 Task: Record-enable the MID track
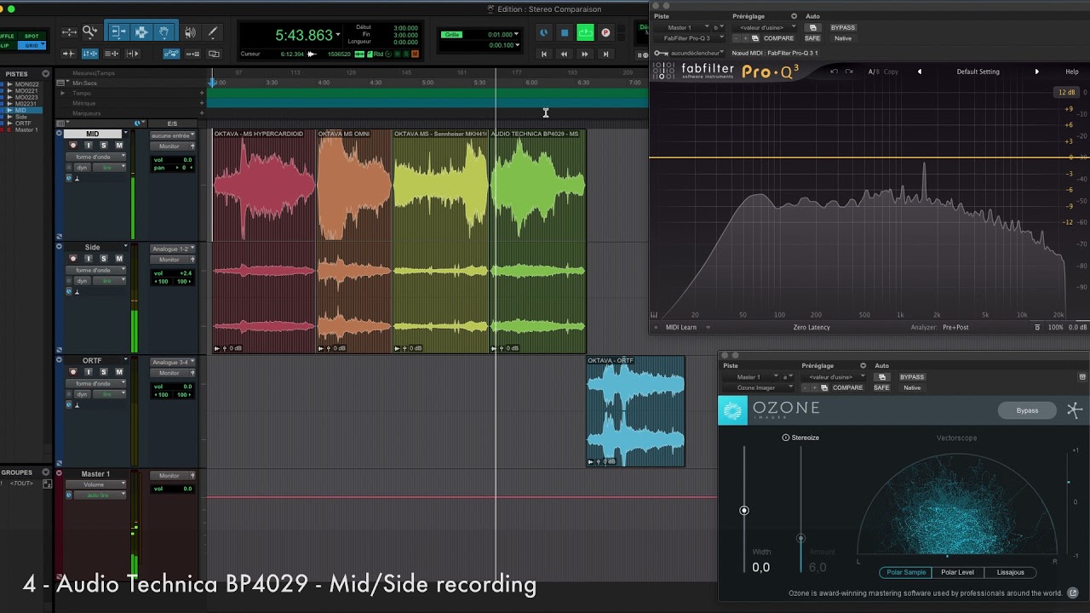(x=73, y=146)
